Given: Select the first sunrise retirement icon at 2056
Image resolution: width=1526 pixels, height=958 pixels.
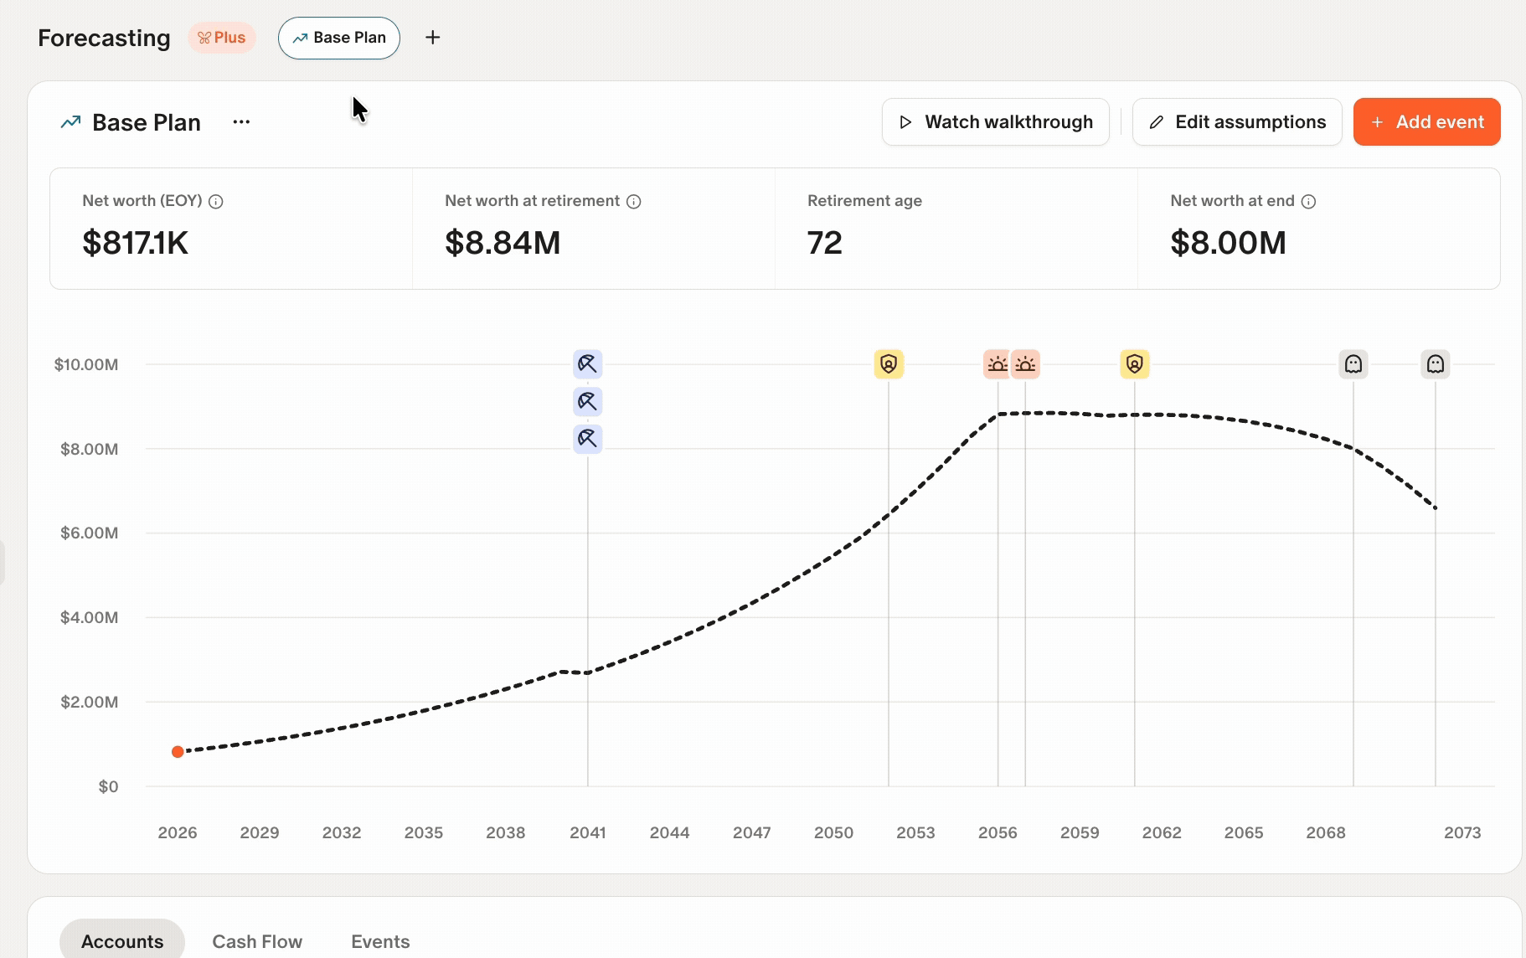Looking at the screenshot, I should click(997, 364).
